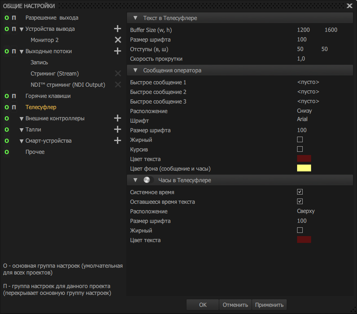The width and height of the screenshot is (357, 314).
Task: Uncheck Системное время checkbox
Action: pos(300,192)
